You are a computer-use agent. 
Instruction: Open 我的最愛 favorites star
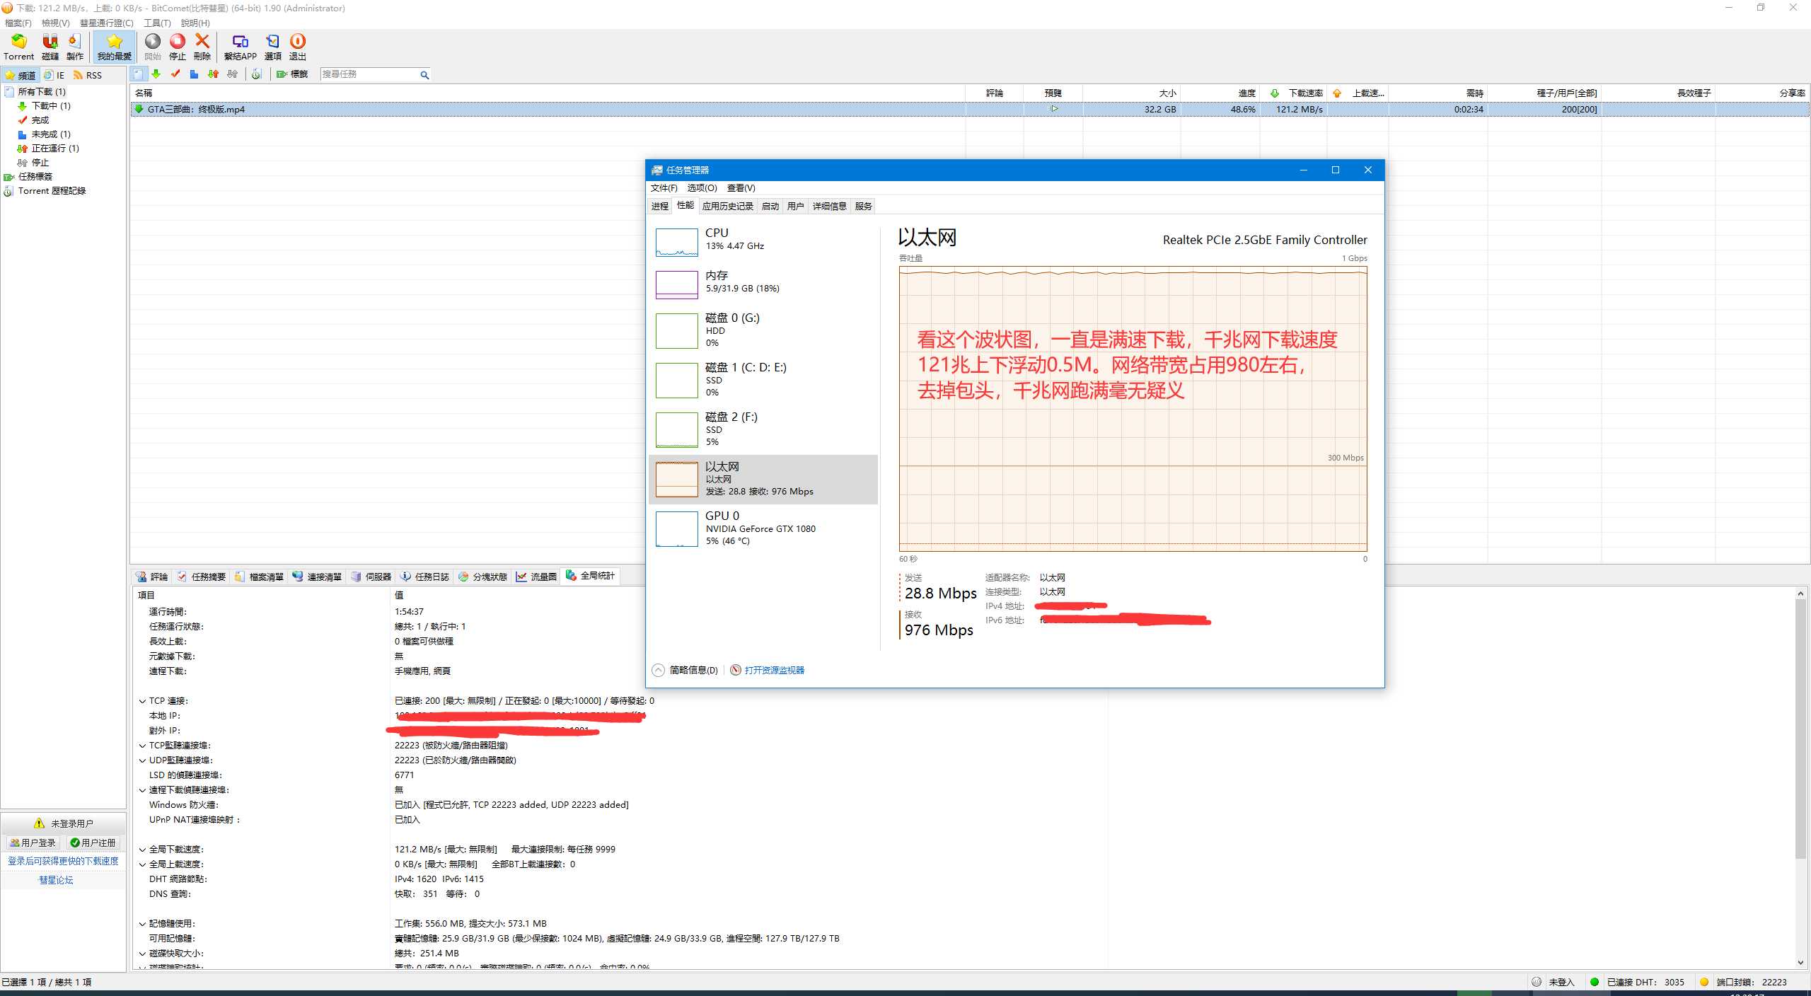click(114, 47)
